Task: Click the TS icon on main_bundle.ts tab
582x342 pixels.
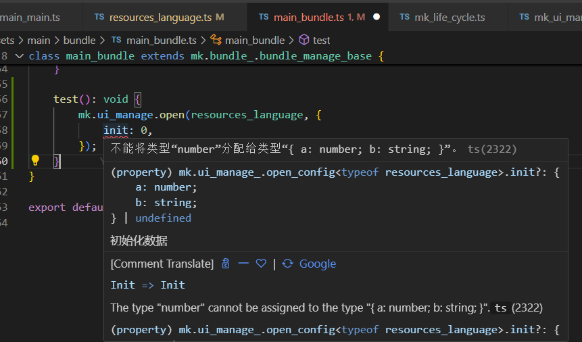Action: pyautogui.click(x=264, y=16)
